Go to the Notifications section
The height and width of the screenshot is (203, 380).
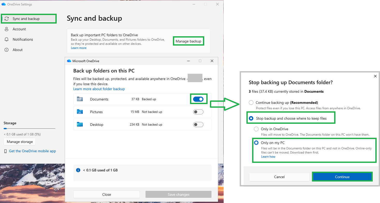[29, 39]
